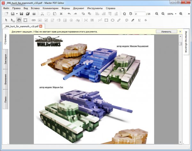Print the document

(x=34, y=14)
